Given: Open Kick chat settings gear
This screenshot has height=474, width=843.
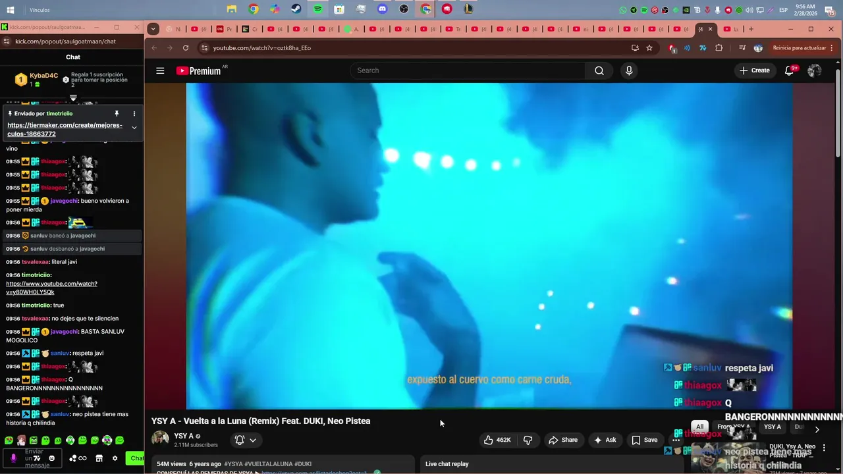Looking at the screenshot, I should (x=115, y=458).
